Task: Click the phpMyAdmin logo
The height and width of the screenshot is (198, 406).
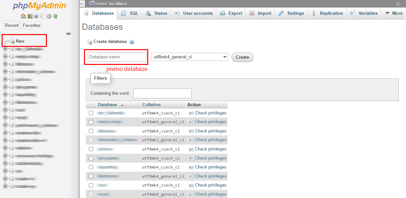Action: (x=39, y=6)
